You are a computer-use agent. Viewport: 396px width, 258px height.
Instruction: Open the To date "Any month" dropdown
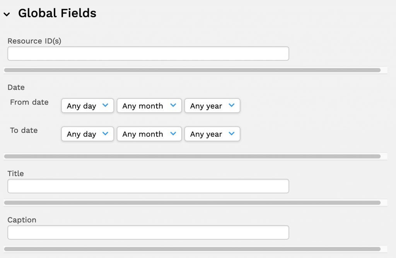pyautogui.click(x=149, y=134)
